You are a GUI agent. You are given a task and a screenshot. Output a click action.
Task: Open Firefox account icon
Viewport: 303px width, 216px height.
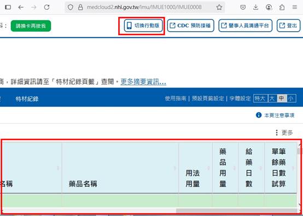269,7
